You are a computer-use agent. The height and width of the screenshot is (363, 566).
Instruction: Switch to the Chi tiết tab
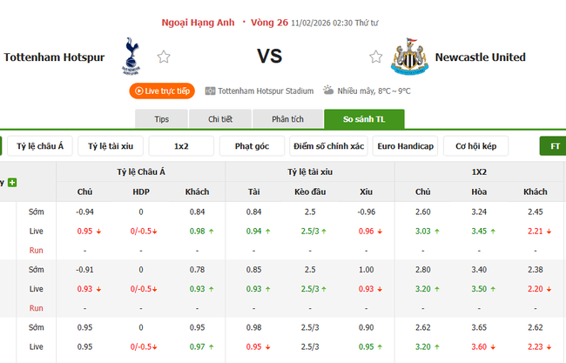click(220, 119)
